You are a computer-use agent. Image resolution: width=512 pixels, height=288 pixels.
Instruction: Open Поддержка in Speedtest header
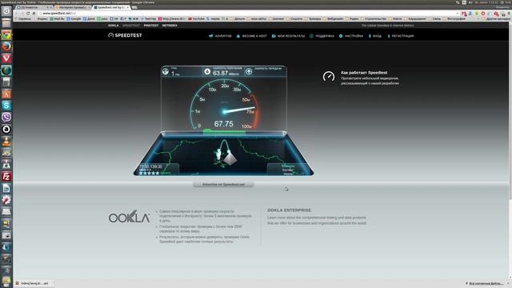[322, 36]
